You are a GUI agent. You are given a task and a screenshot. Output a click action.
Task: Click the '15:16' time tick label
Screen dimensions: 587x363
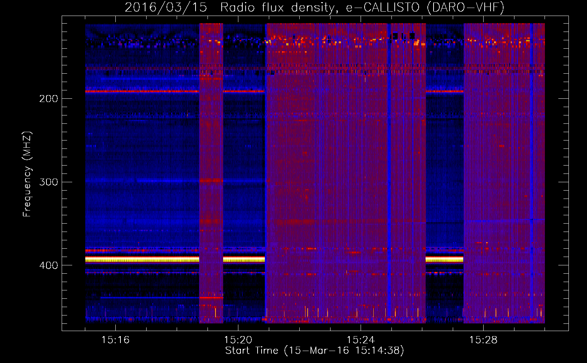[115, 340]
